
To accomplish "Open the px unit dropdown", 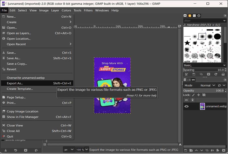I will [x=69, y=150].
